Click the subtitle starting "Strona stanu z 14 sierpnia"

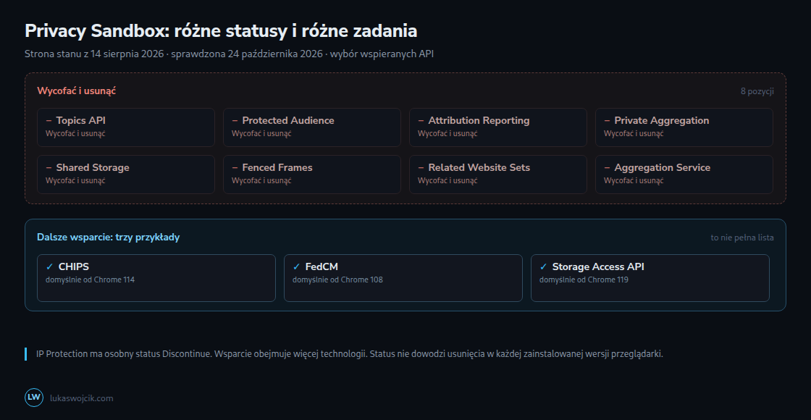point(229,54)
